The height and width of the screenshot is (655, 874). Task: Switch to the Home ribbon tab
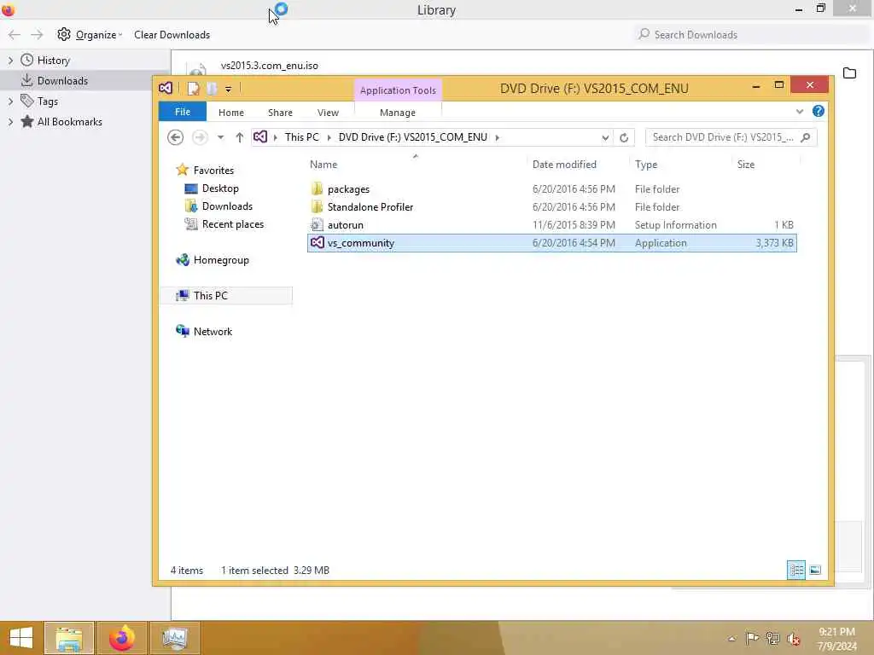pos(230,113)
